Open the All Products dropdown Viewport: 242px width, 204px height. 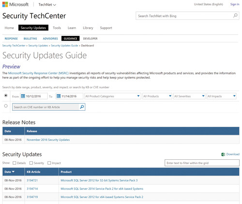157,96
